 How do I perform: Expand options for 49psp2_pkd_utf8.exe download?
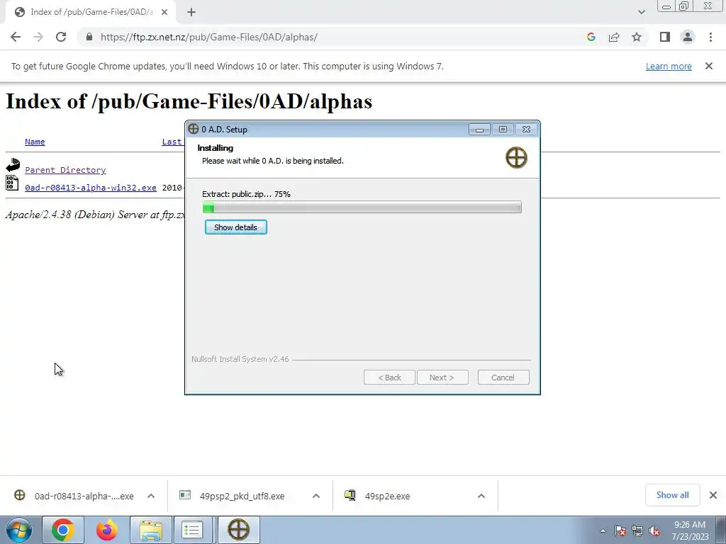coord(316,496)
